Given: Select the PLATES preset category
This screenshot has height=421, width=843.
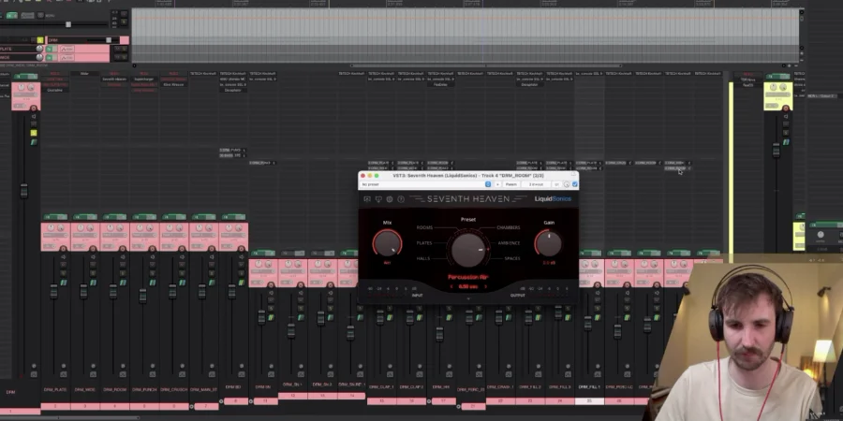Looking at the screenshot, I should pos(424,243).
